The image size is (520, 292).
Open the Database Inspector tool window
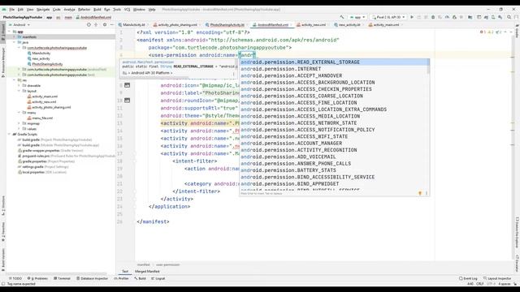pyautogui.click(x=93, y=278)
